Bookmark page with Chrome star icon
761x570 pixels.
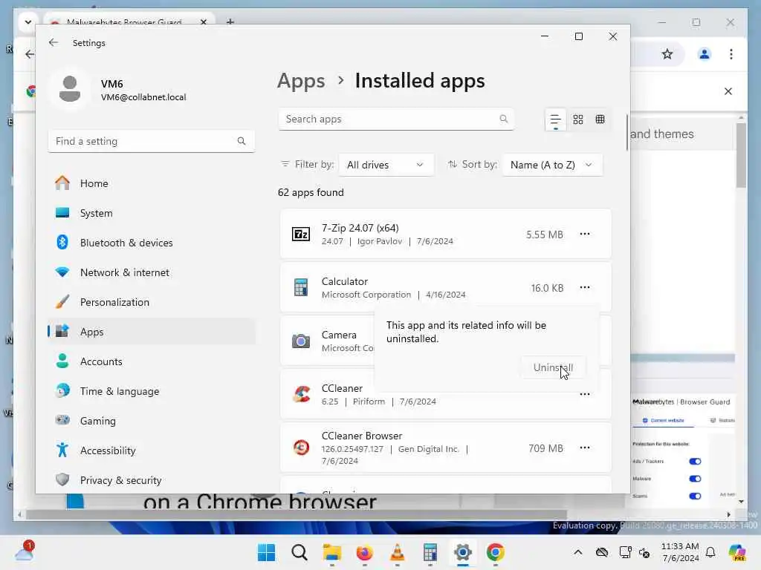pos(667,53)
